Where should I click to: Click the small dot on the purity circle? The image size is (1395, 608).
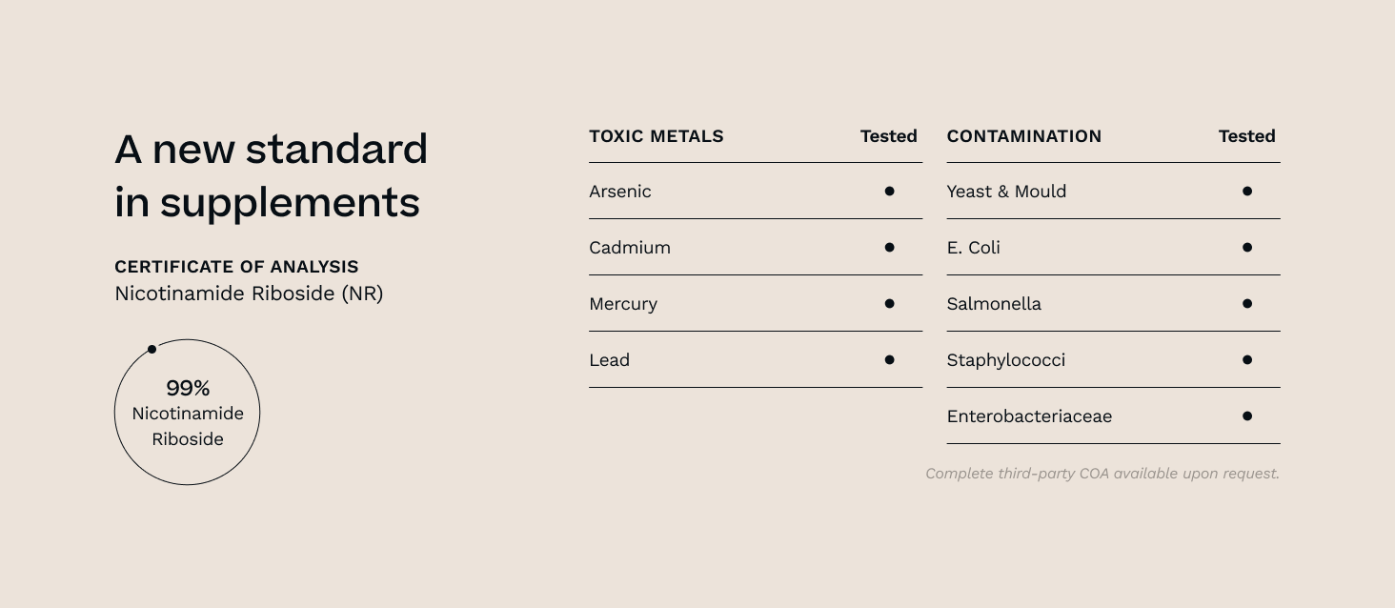click(152, 350)
